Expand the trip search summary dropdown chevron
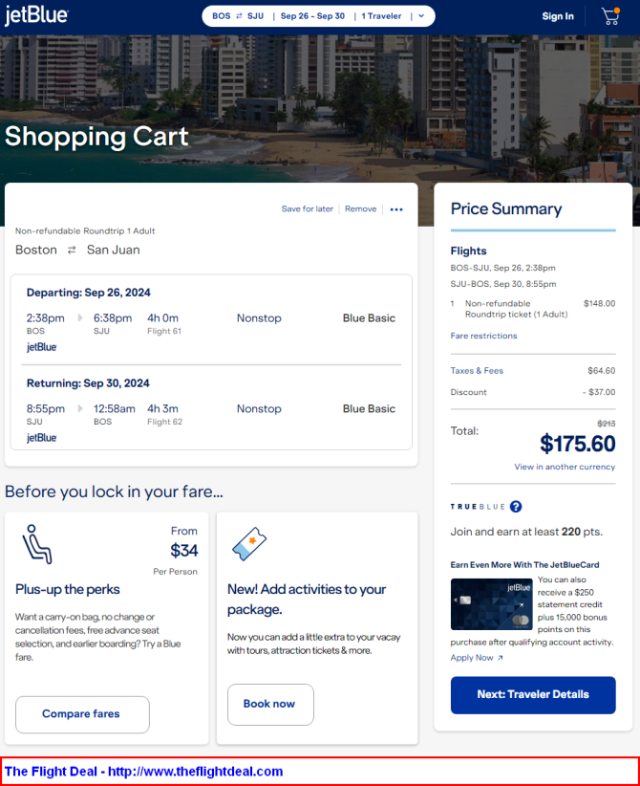Viewport: 640px width, 786px height. (421, 16)
